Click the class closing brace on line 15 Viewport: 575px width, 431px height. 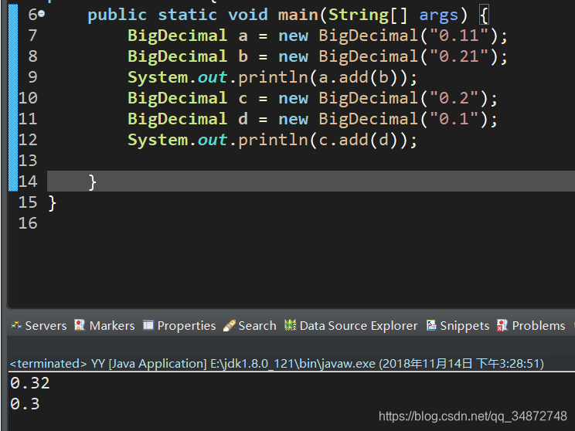point(52,203)
